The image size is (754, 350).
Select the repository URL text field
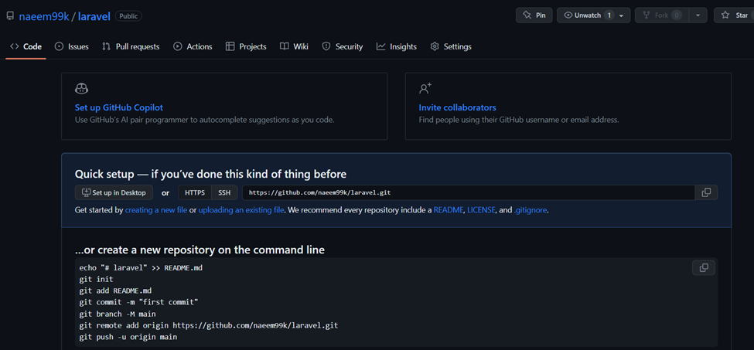469,192
